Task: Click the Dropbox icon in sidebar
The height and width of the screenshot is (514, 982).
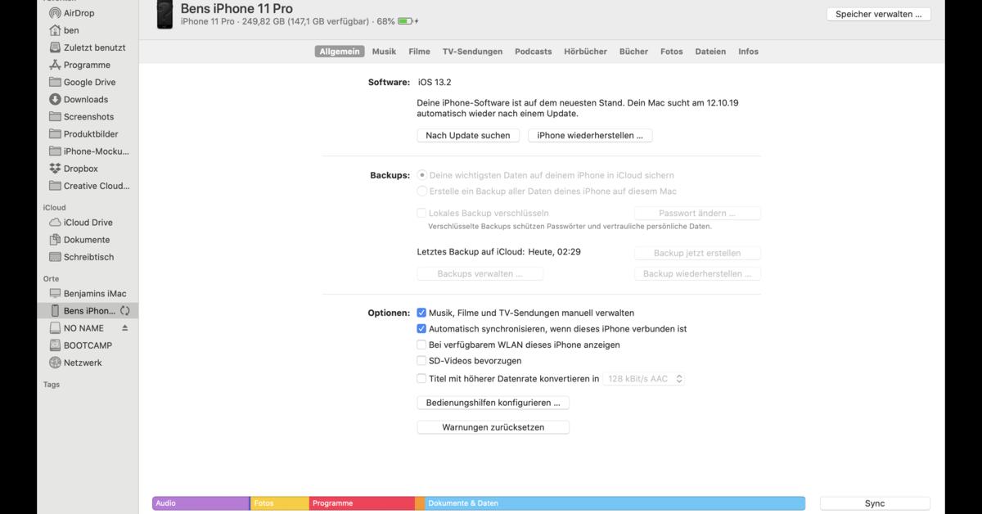Action: 55,168
